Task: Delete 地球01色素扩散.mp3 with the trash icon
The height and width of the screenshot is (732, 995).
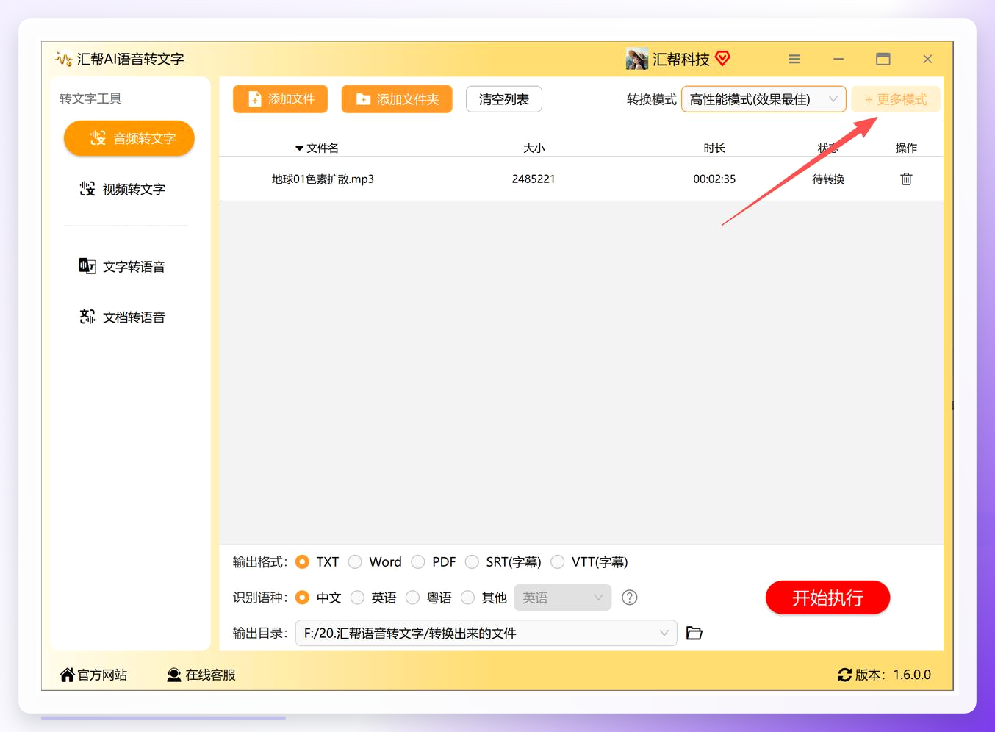Action: [906, 179]
